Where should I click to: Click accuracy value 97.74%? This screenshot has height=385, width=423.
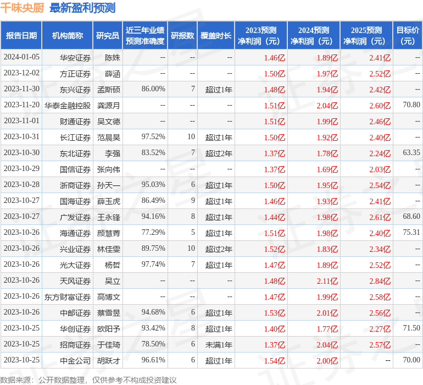tap(153, 264)
